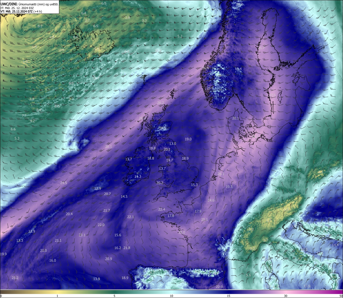Click the 21.7 value label
The height and width of the screenshot is (298, 343).
pyautogui.click(x=107, y=210)
